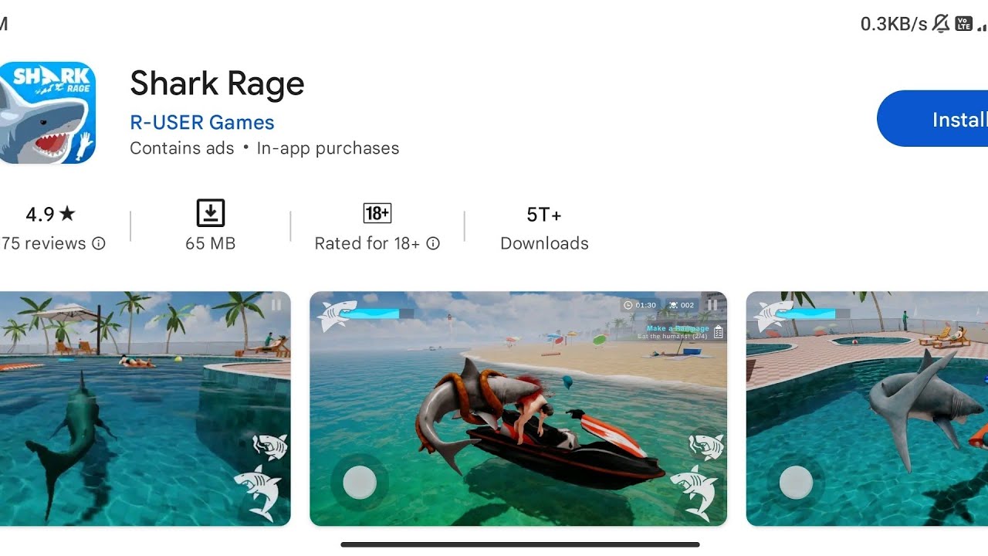This screenshot has height=556, width=988.
Task: Tap the VoLTE status icon
Action: (963, 24)
